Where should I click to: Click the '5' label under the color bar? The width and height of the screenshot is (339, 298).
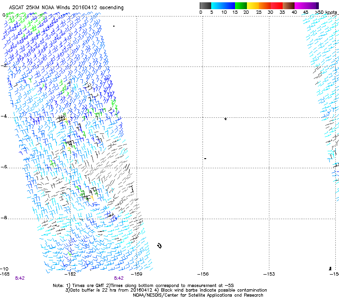point(212,12)
